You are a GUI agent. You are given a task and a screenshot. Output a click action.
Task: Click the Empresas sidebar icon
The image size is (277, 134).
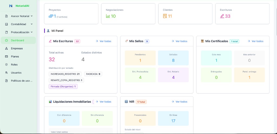click(6, 49)
